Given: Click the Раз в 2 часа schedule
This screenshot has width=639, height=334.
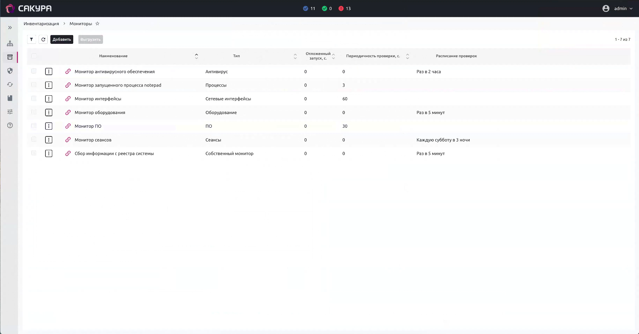Looking at the screenshot, I should click(x=429, y=72).
